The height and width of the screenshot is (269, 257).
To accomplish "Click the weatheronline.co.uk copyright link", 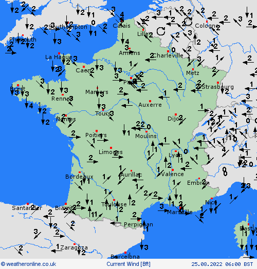I will coord(28,264).
